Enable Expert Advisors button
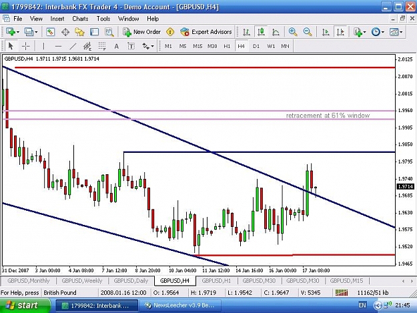The image size is (417, 313). 206,32
